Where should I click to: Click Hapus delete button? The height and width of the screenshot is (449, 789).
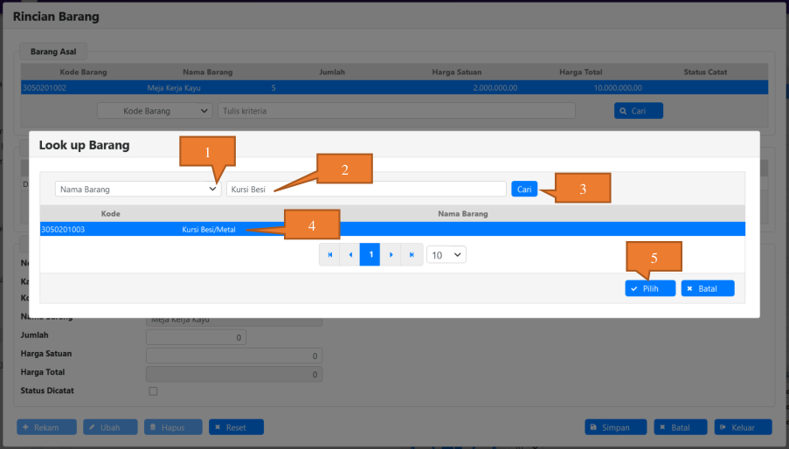173,427
